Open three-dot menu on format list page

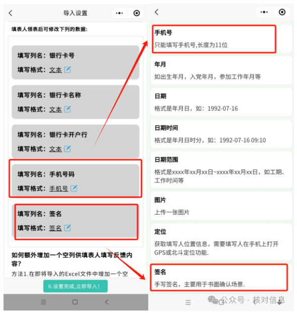pyautogui.click(x=264, y=12)
